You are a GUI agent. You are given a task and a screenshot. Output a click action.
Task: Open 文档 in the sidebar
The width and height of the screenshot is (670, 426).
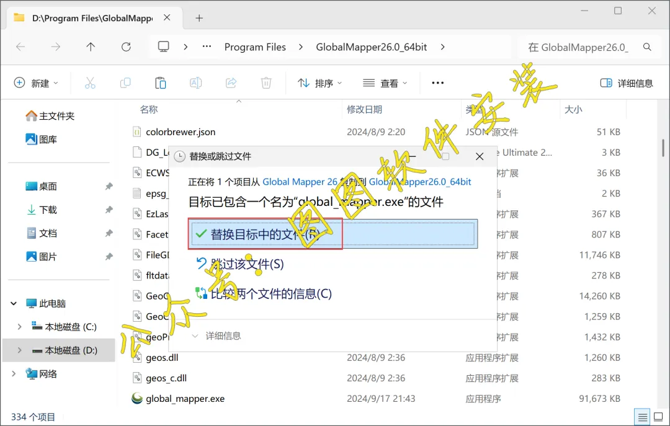[42, 233]
